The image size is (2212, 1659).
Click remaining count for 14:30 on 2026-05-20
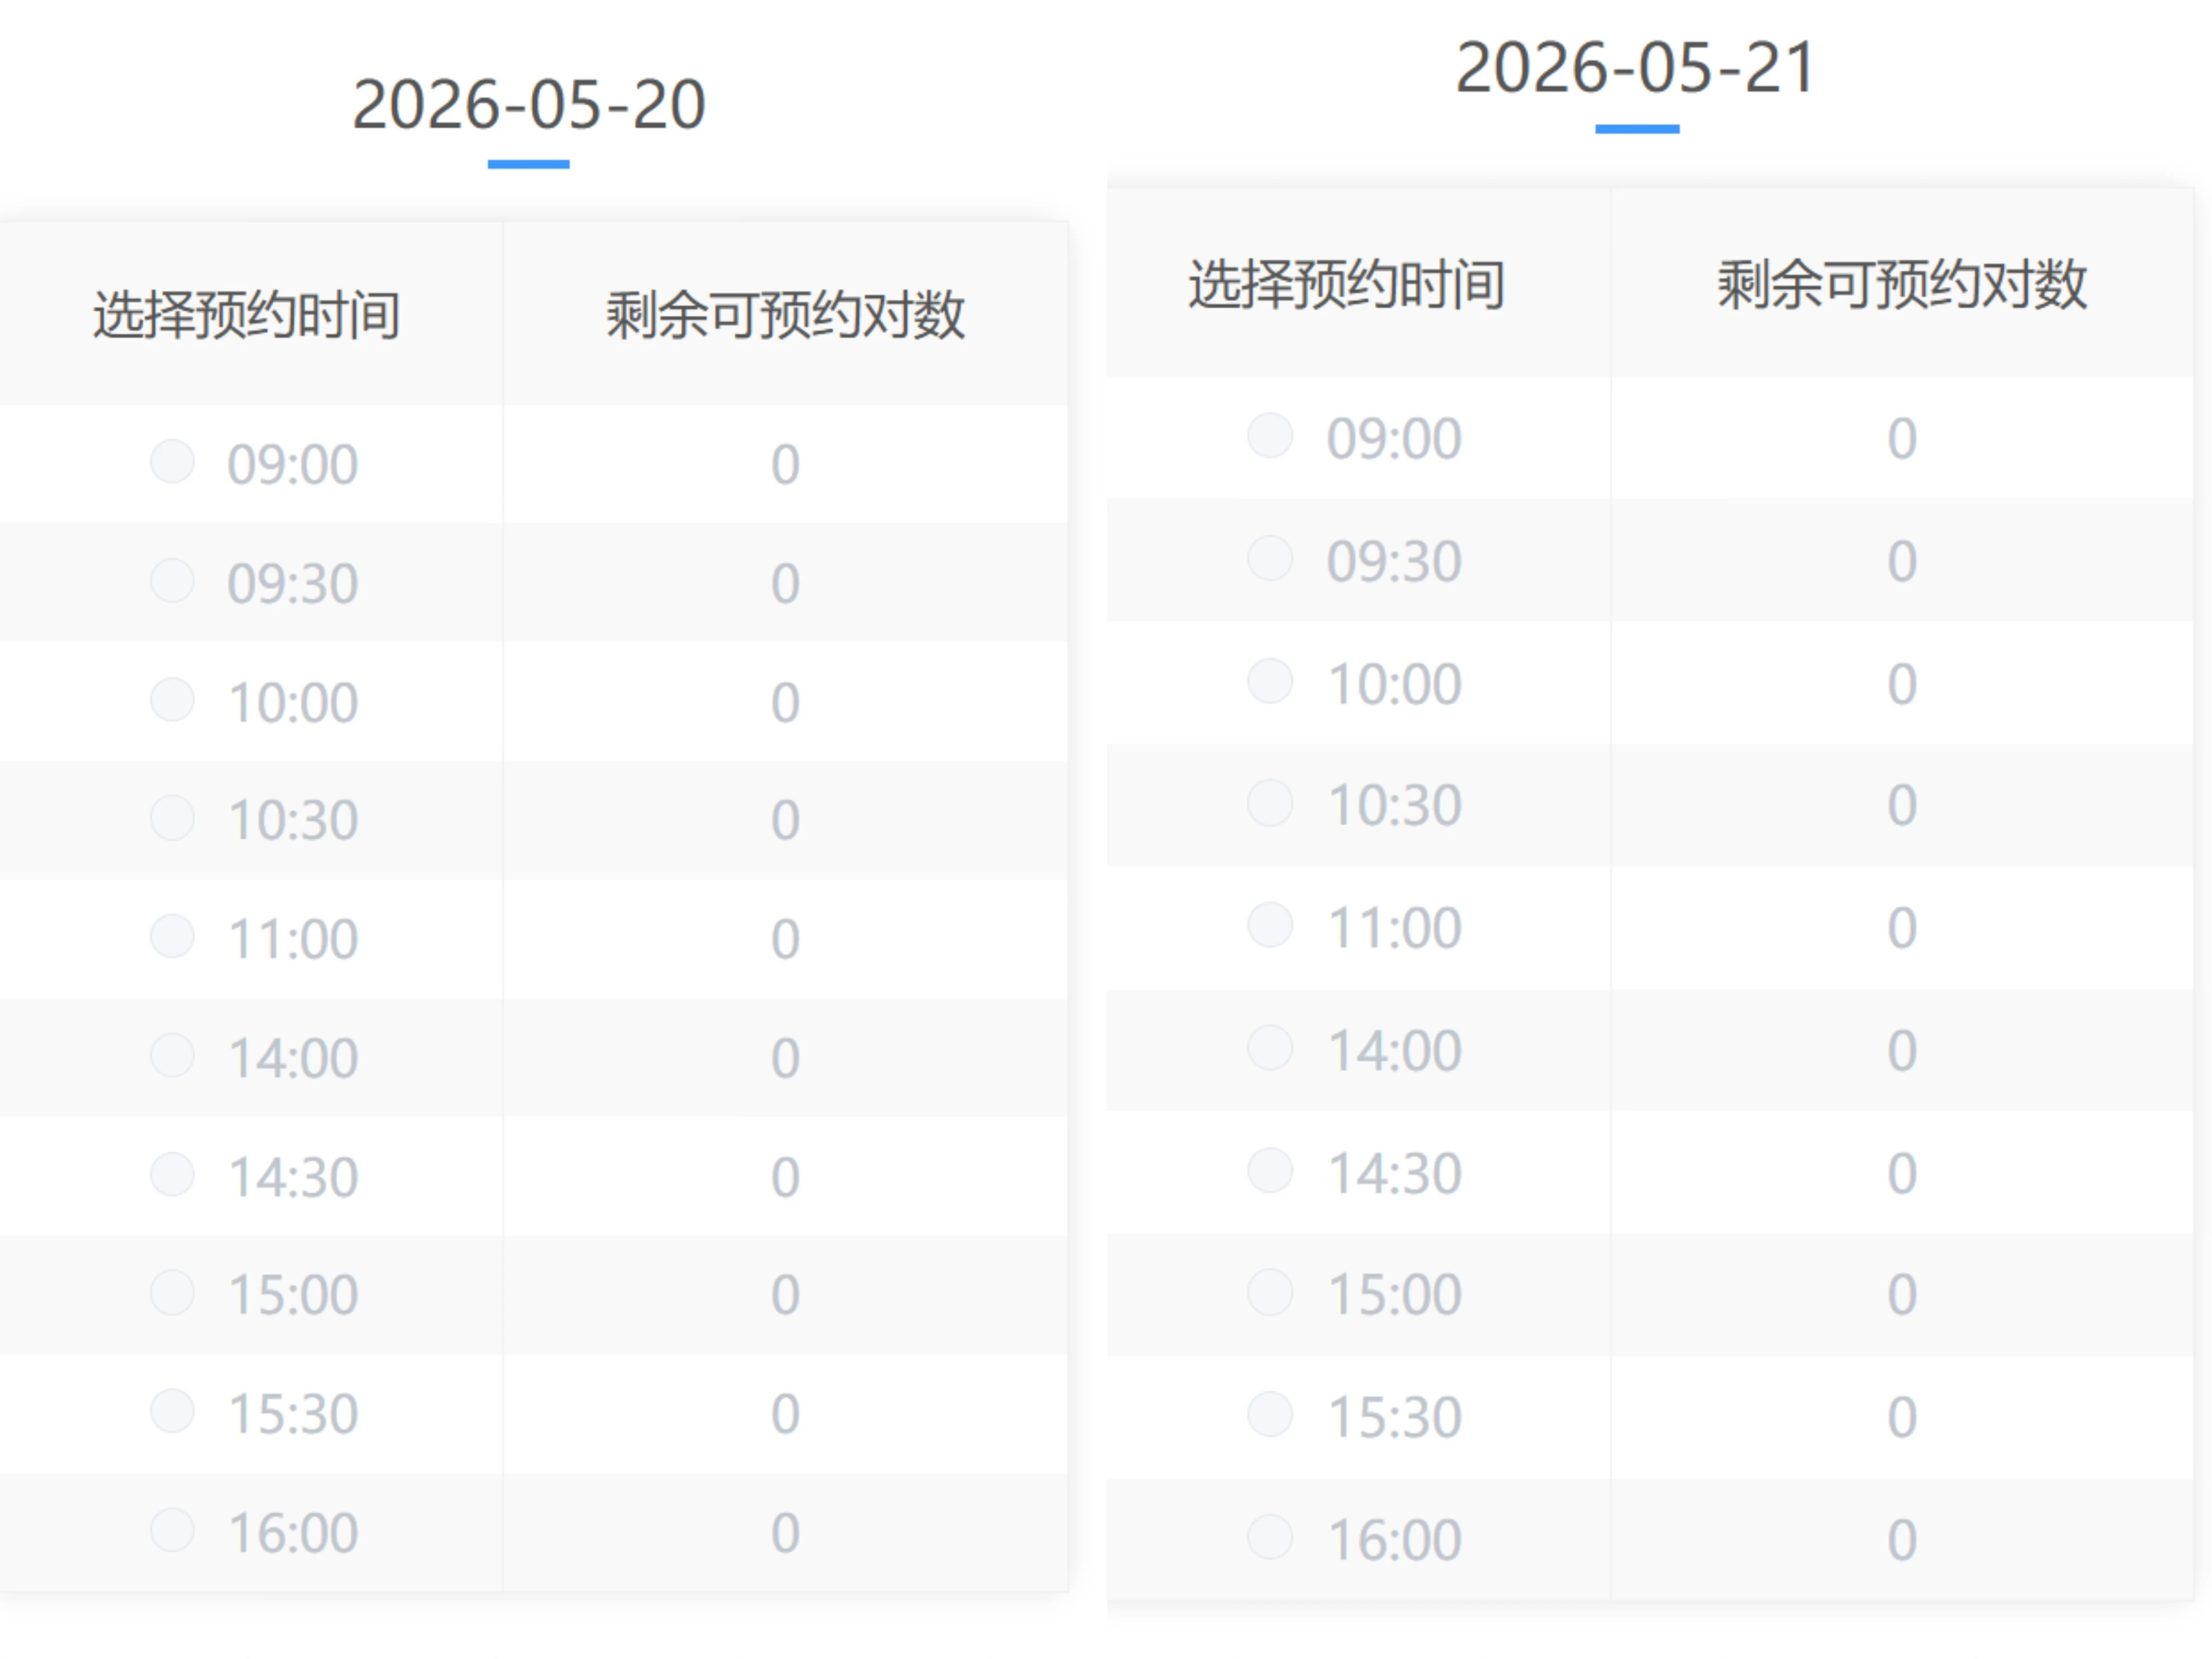785,1177
